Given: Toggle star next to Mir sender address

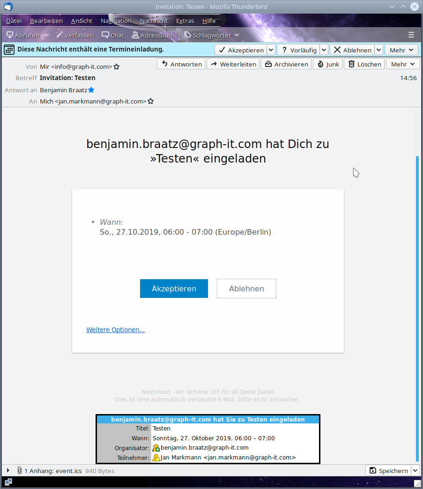Looking at the screenshot, I should point(117,67).
